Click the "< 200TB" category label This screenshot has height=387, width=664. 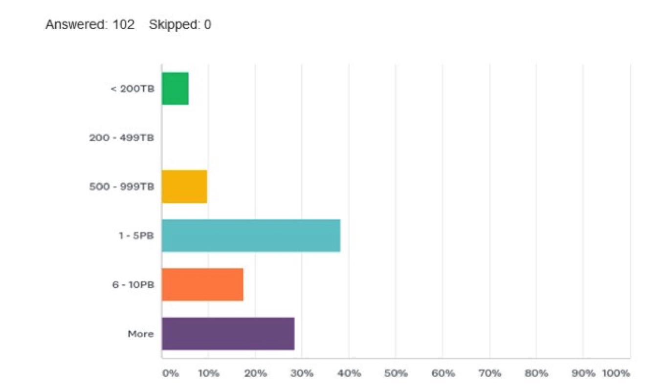[133, 88]
